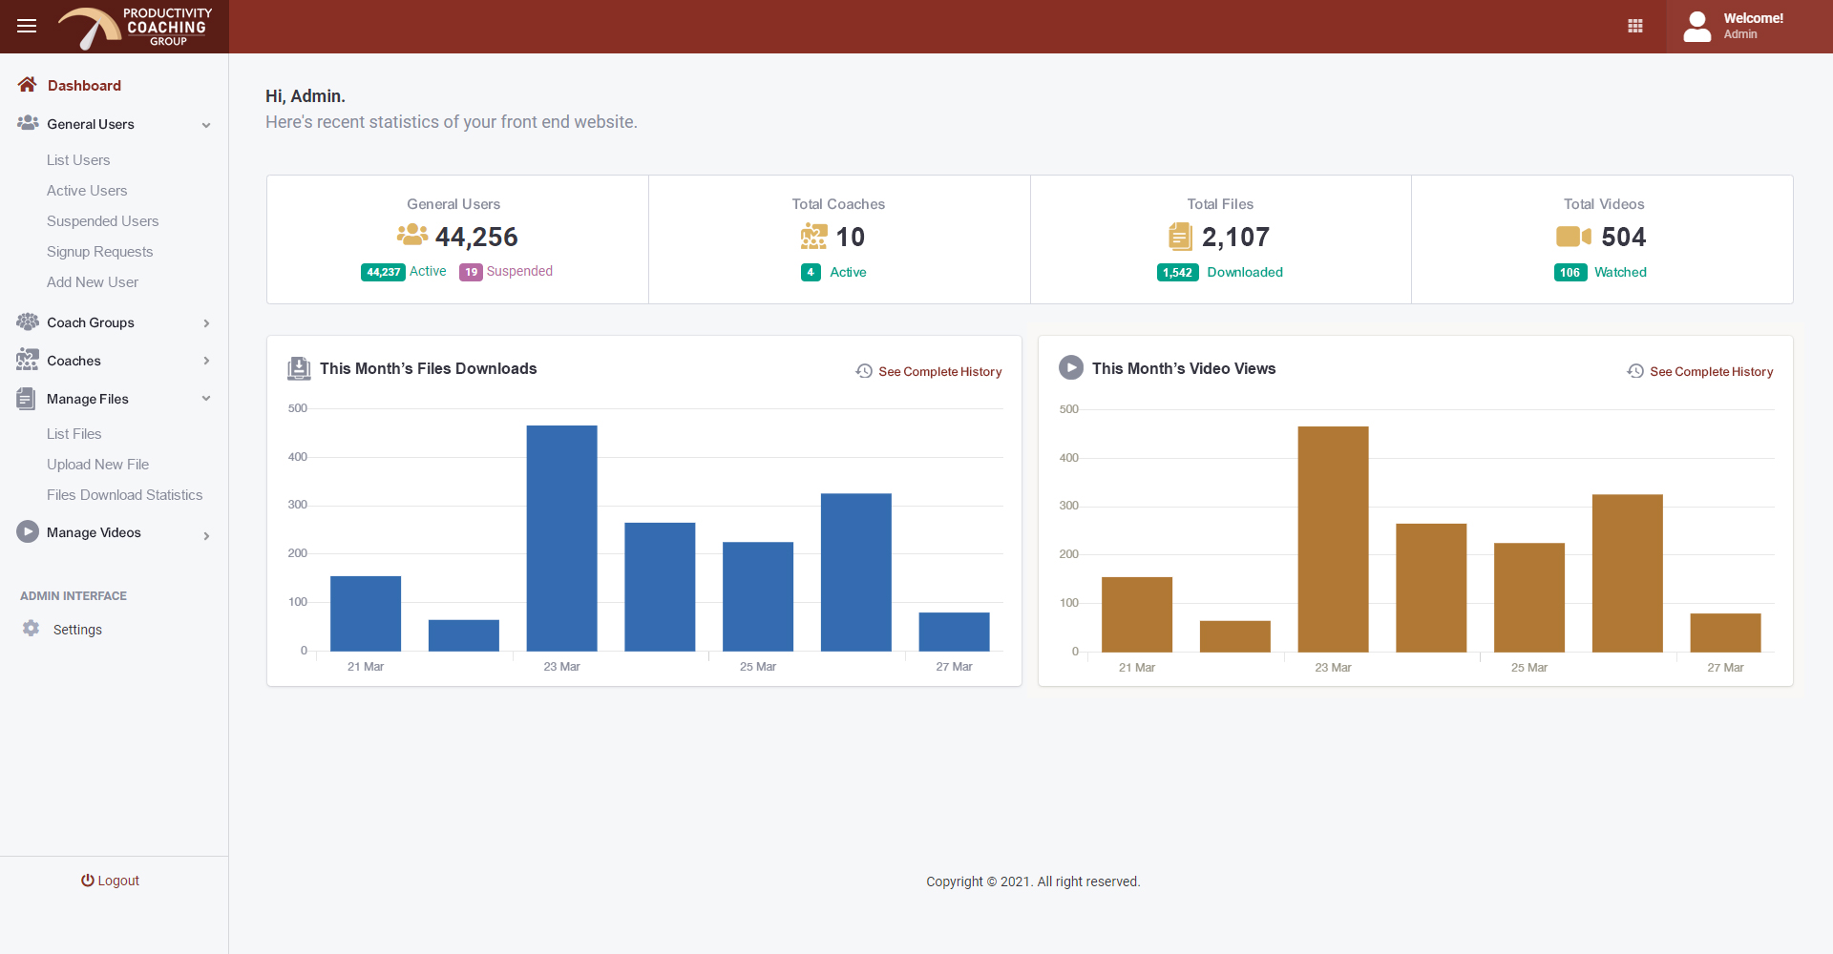This screenshot has width=1833, height=954.
Task: Open the Welcome Admin account dropdown
Action: 1749,27
